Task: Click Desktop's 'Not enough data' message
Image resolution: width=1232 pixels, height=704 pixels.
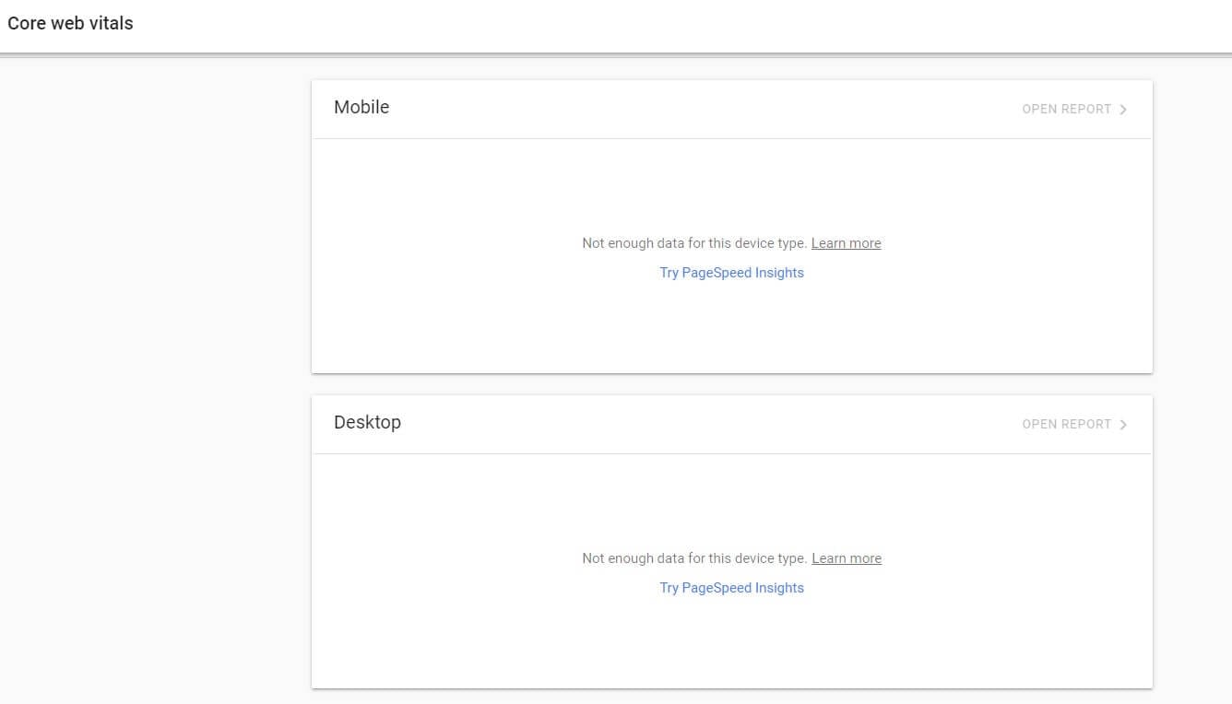Action: 694,558
